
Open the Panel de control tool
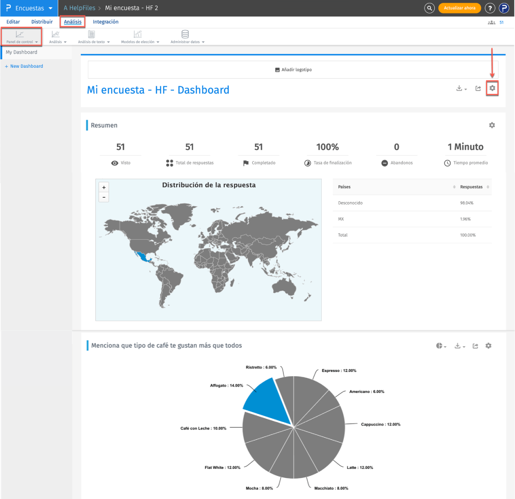click(21, 37)
